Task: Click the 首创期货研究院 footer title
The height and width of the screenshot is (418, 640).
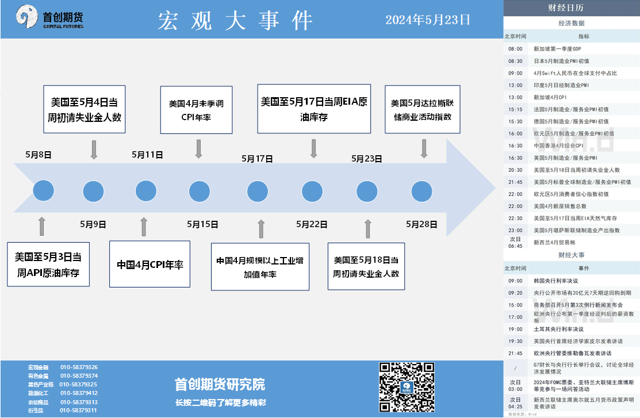Action: (220, 384)
